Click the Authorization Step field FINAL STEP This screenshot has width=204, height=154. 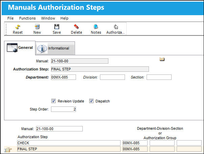(100, 69)
